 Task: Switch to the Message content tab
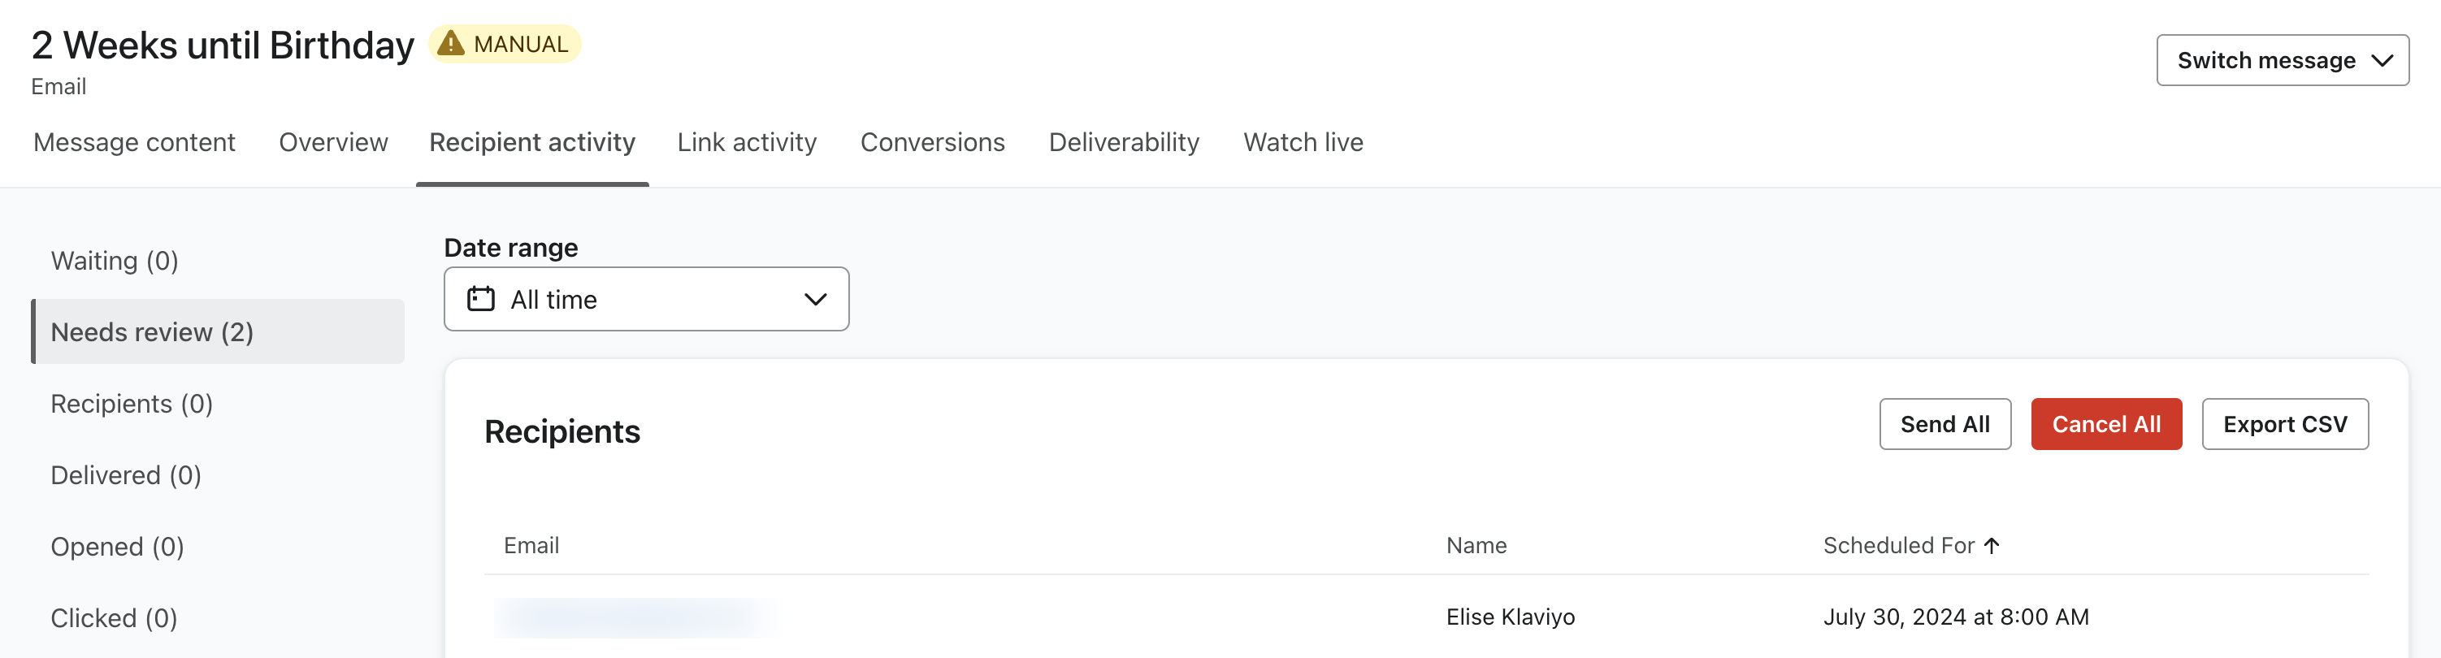coord(133,142)
